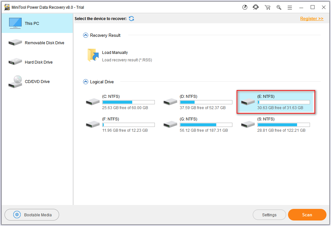
Task: Open the support headset icon
Action: click(256, 7)
